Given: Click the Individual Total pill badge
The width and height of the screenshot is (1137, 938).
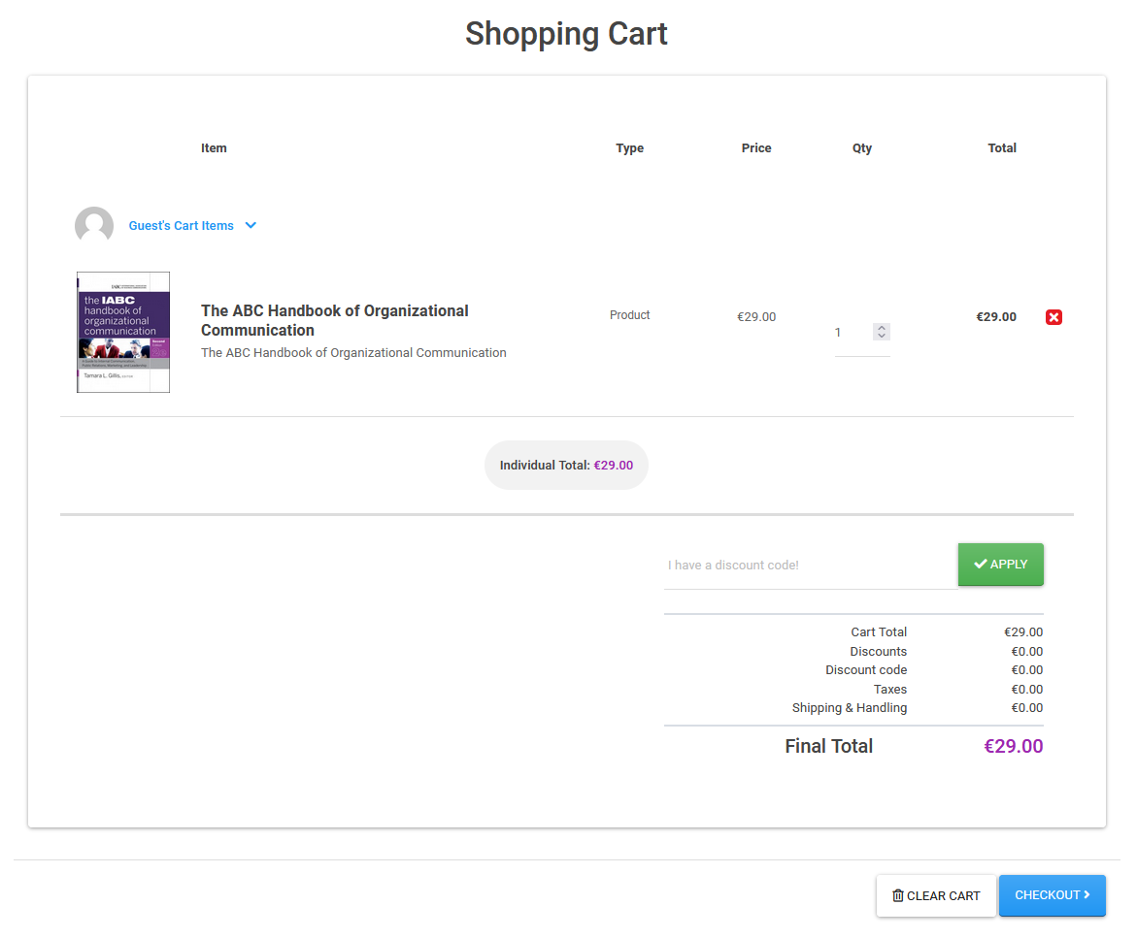Looking at the screenshot, I should pos(566,466).
